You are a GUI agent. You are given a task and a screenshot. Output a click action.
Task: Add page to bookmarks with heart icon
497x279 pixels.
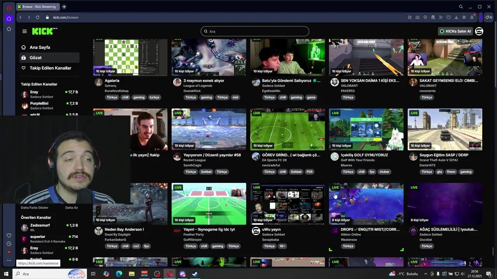pyautogui.click(x=448, y=17)
